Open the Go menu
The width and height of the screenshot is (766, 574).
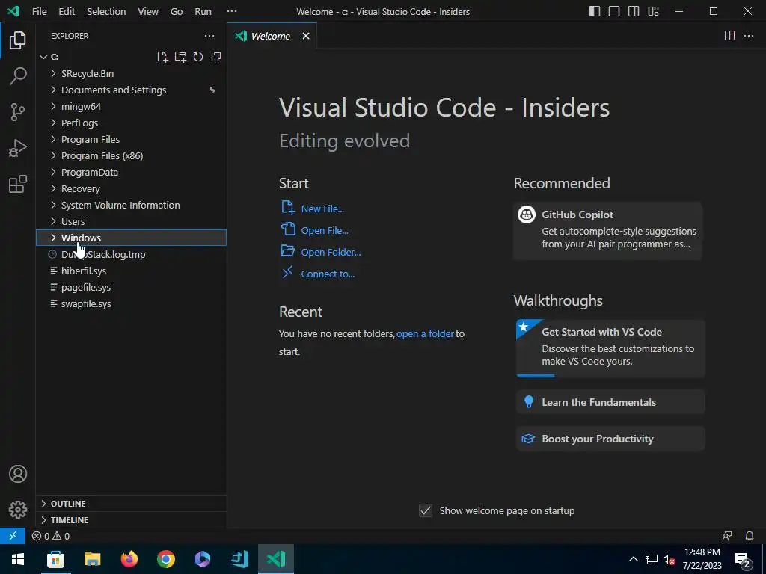177,11
